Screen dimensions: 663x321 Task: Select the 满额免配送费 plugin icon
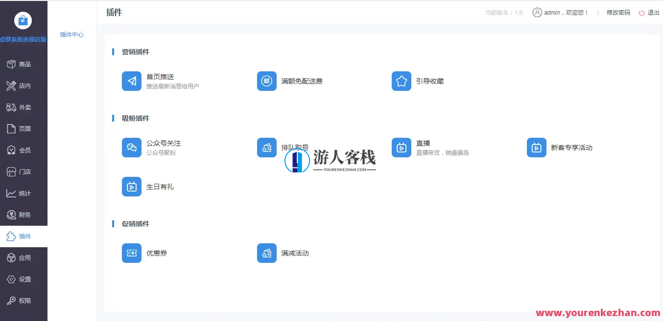click(267, 81)
